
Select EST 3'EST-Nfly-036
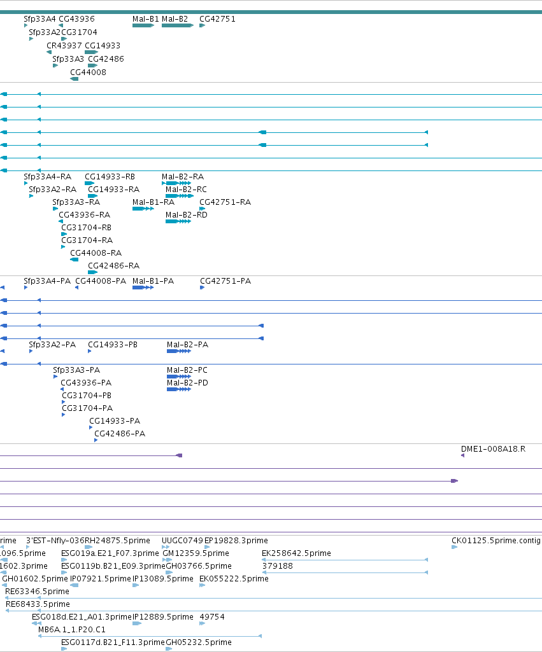(55, 541)
